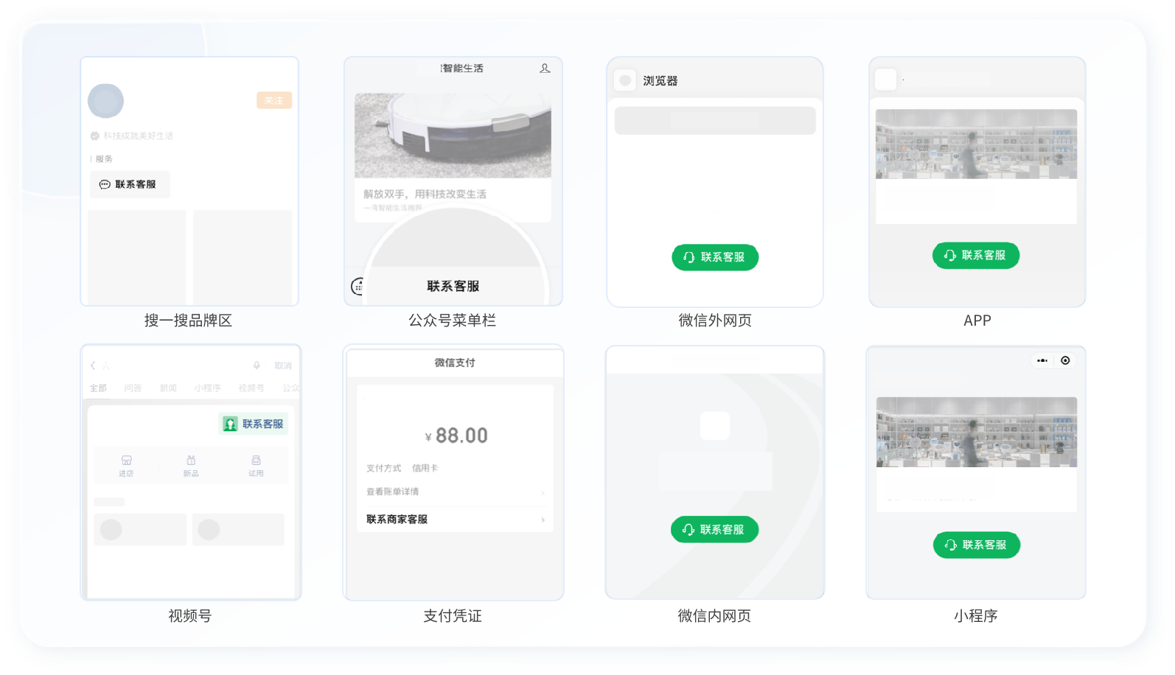
Task: Open the mini program three-dot menu
Action: tap(1042, 360)
